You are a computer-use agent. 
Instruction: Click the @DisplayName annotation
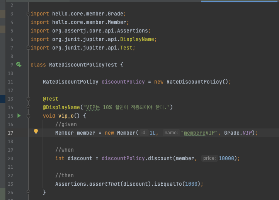tap(61, 107)
